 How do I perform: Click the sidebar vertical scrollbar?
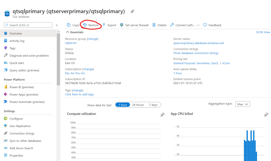(x=59, y=59)
